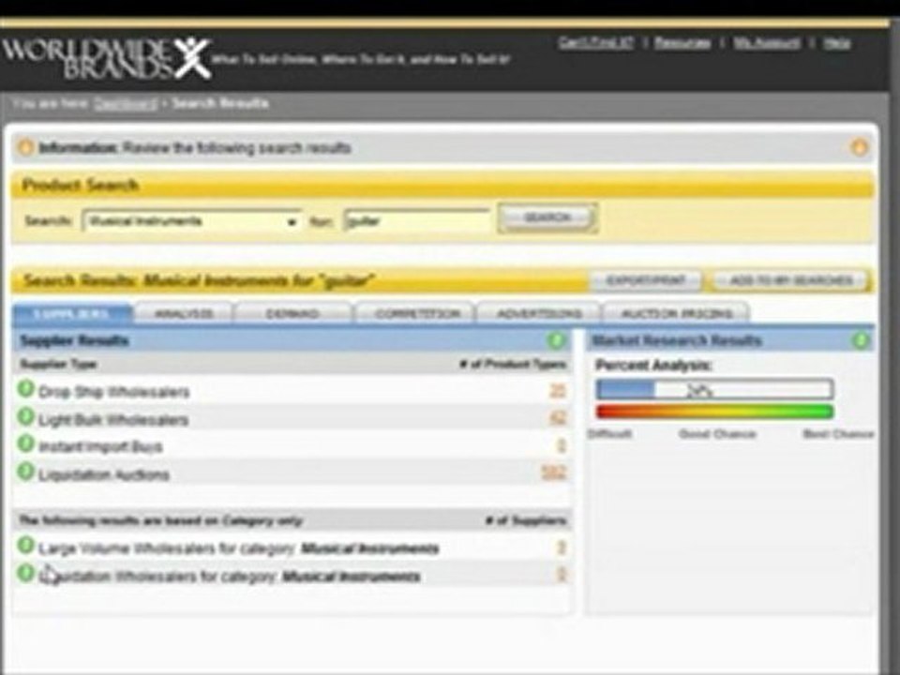Click the Instant Import Buys product count
The height and width of the screenshot is (675, 900).
562,445
